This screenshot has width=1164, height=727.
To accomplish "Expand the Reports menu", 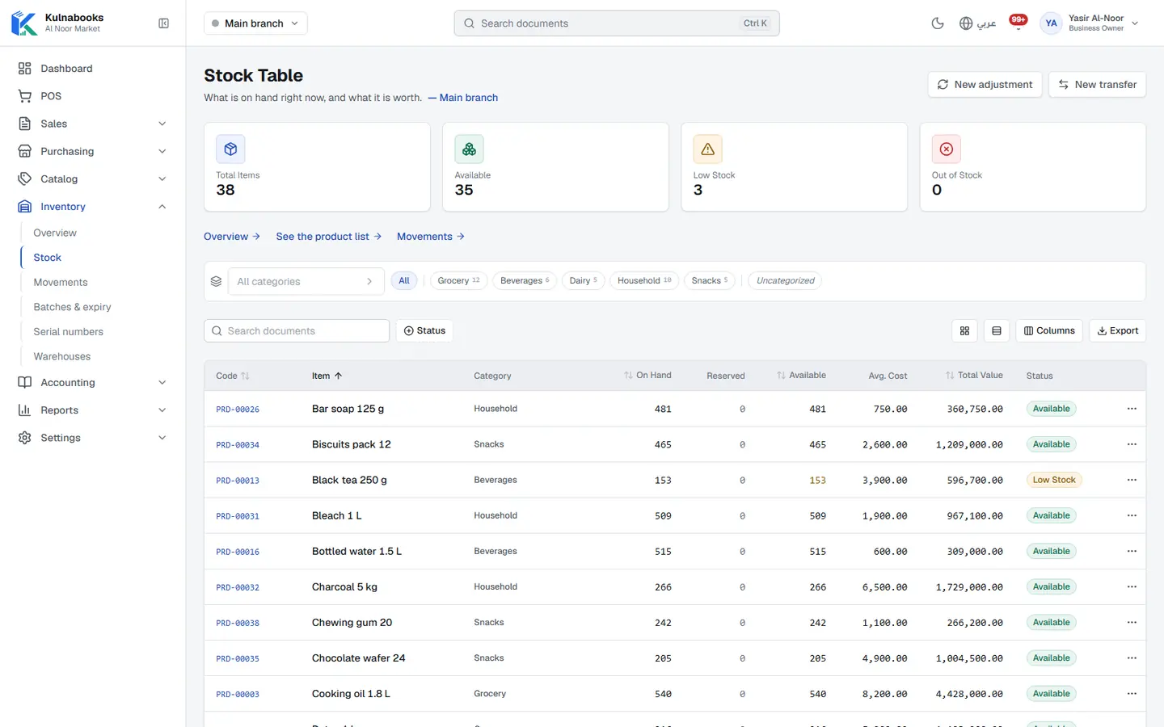I will click(x=92, y=410).
